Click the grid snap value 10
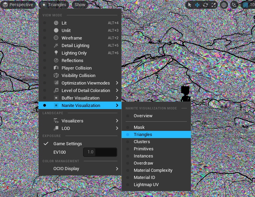 pyautogui.click(x=252, y=5)
